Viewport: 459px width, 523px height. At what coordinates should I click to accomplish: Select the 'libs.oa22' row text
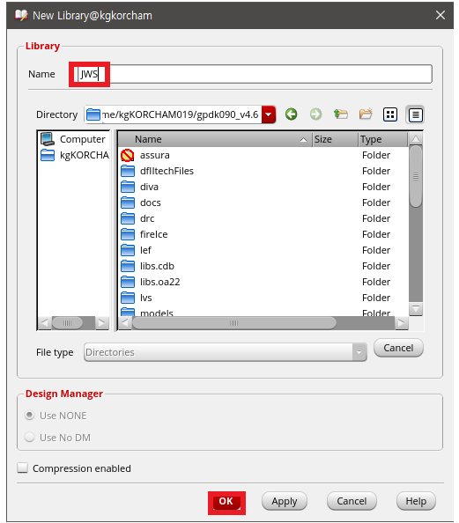coord(159,282)
